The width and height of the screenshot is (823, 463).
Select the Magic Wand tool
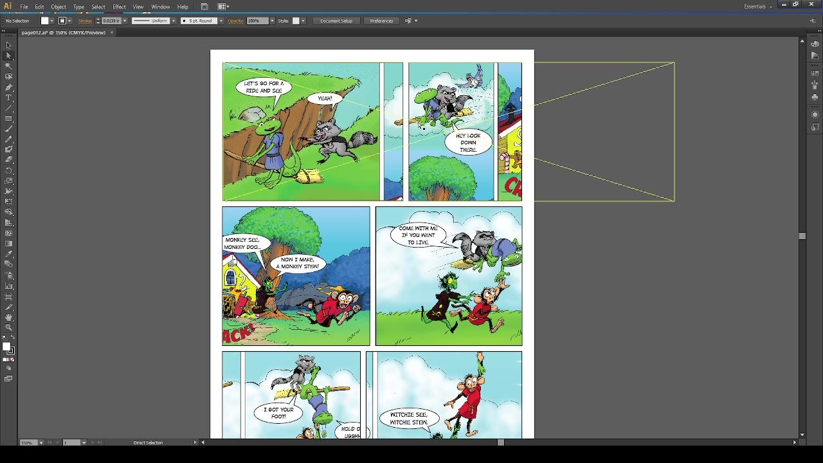[8, 66]
